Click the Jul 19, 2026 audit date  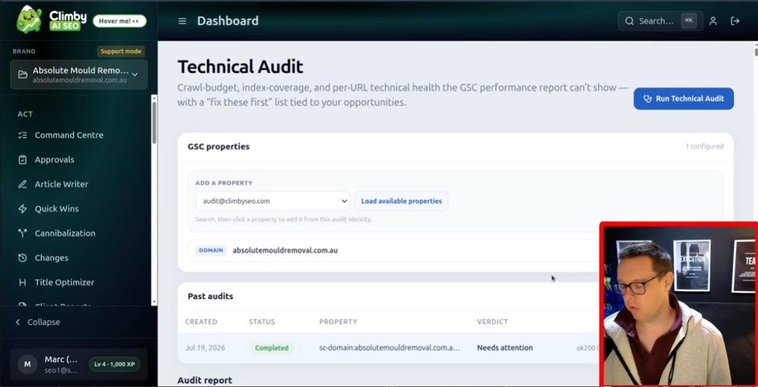coord(206,348)
